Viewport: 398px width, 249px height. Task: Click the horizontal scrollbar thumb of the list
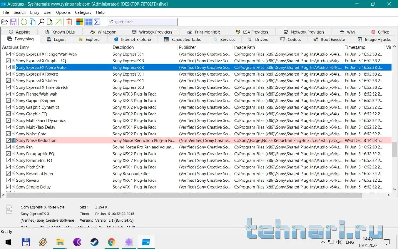184,195
